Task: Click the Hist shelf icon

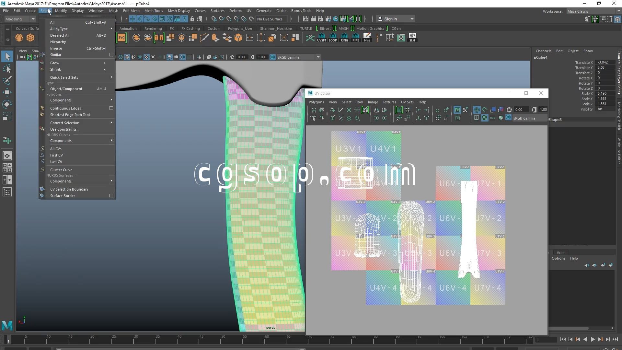Action: [367, 37]
